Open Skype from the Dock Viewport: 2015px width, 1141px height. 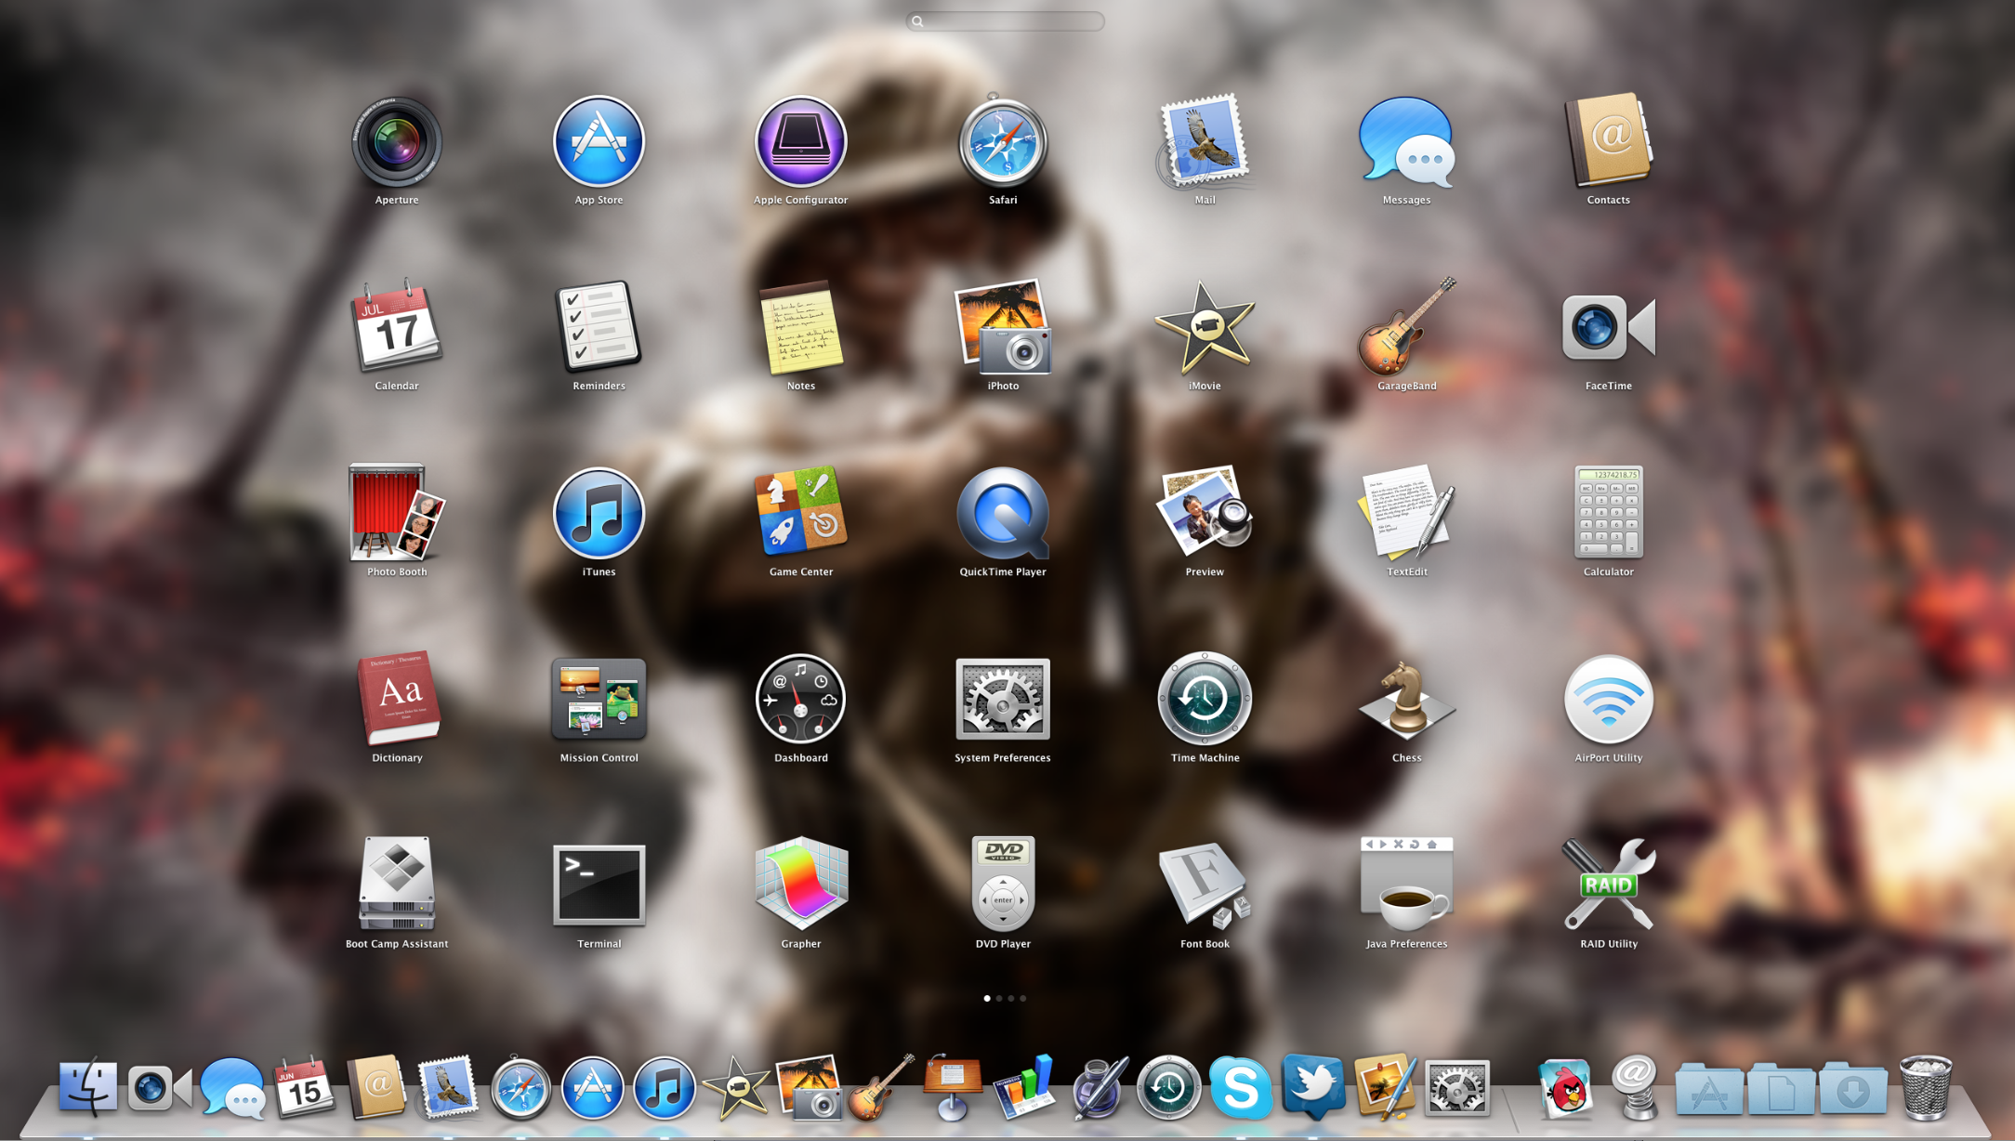click(x=1240, y=1087)
